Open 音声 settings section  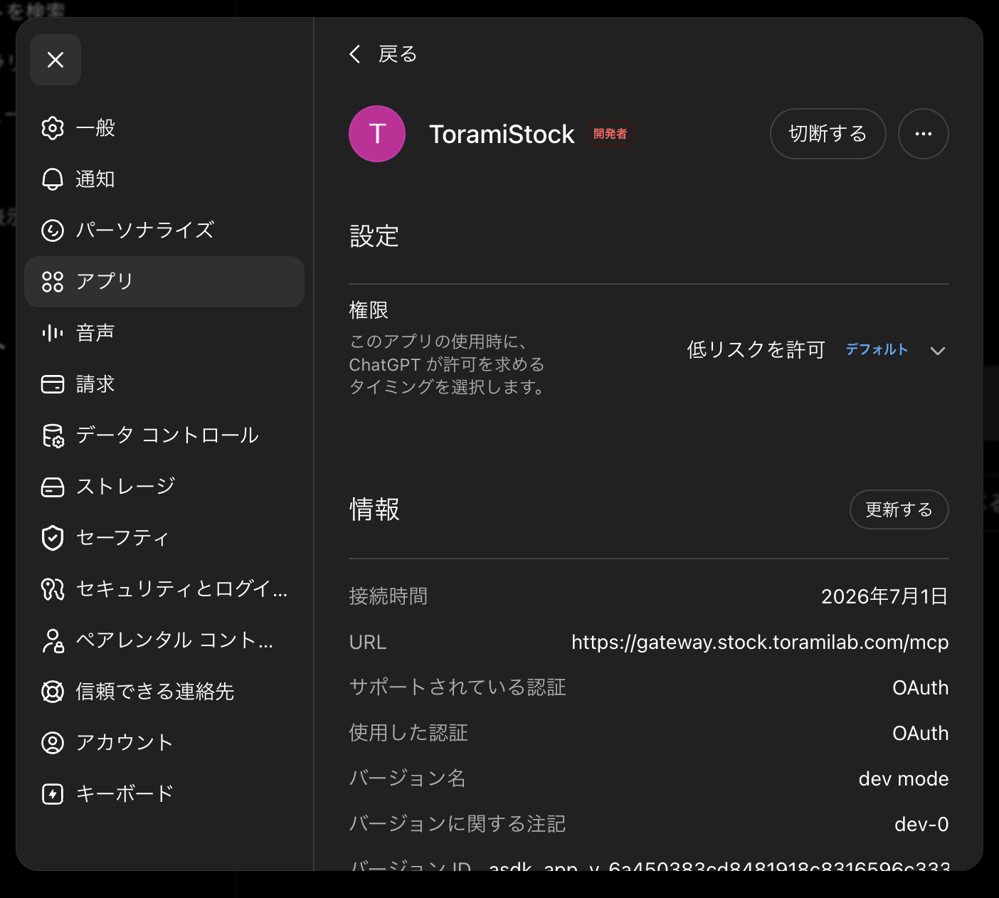pyautogui.click(x=164, y=333)
